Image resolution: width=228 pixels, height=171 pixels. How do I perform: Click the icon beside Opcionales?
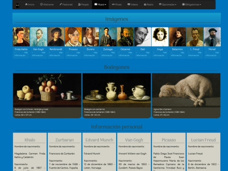pyautogui.click(x=160, y=4)
